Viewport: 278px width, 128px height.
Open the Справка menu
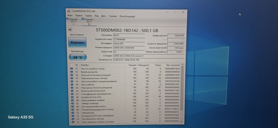pyautogui.click(x=113, y=16)
